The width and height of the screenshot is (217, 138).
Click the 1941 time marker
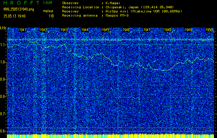22,30
